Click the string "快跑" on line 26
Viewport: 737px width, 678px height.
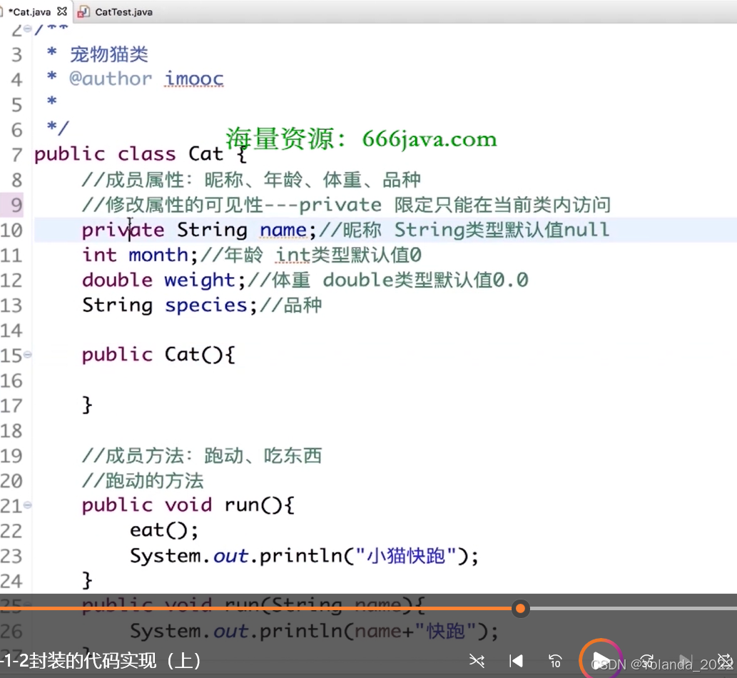tap(446, 632)
